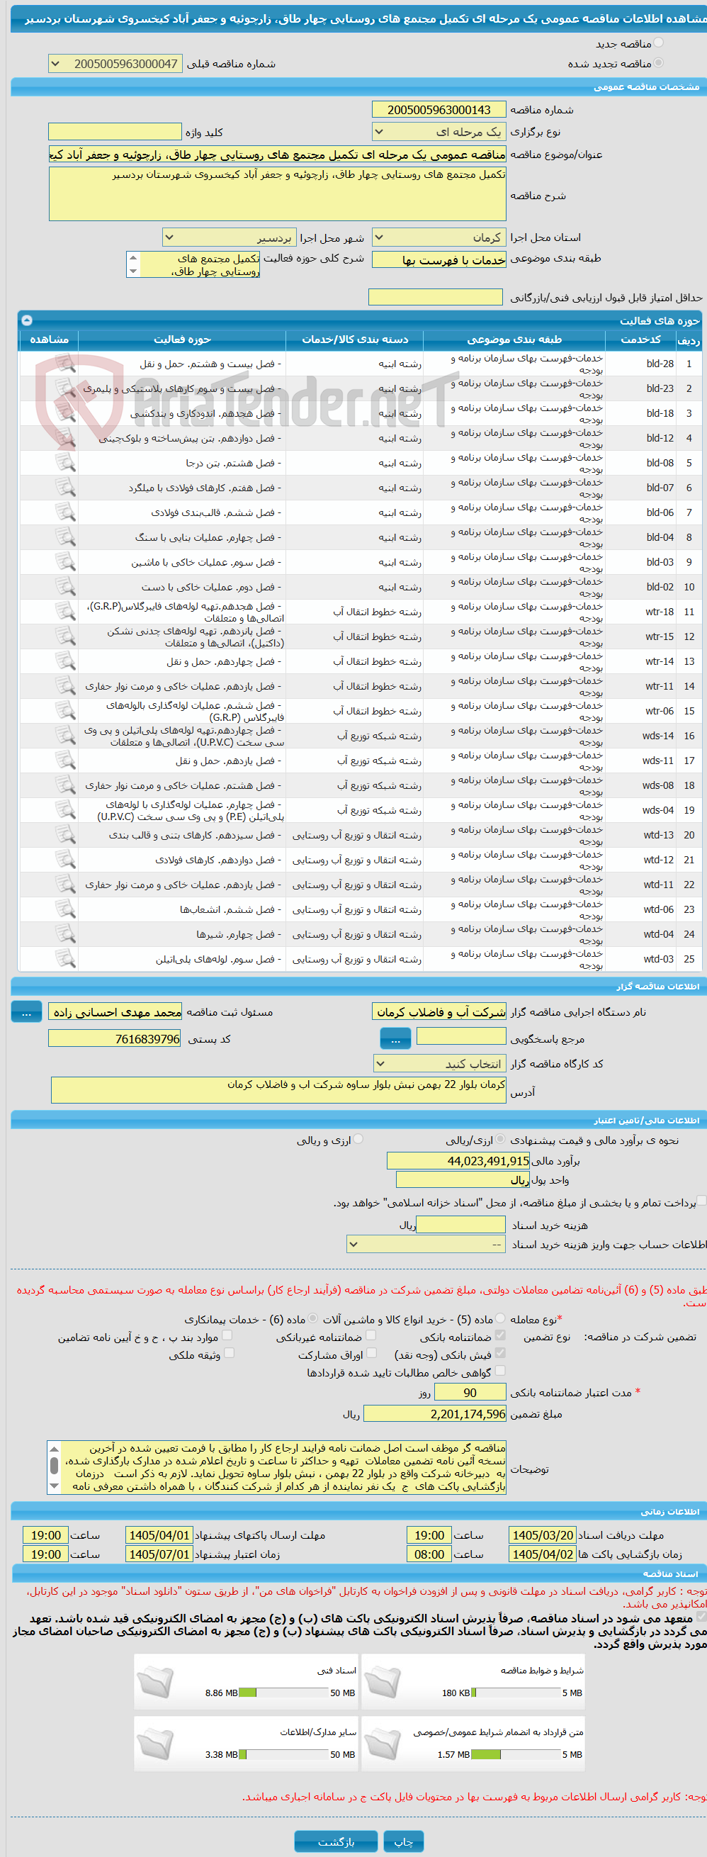This screenshot has width=707, height=1857.
Task: View activity details for row bld-07
Action: coord(66,488)
